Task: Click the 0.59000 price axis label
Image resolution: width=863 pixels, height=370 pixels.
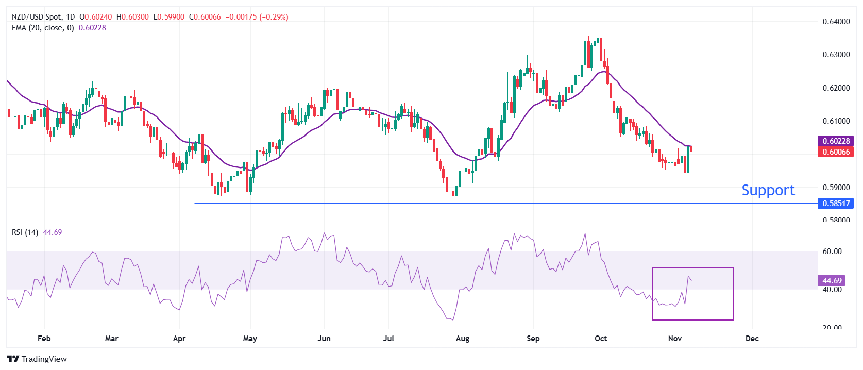Action: pyautogui.click(x=836, y=188)
